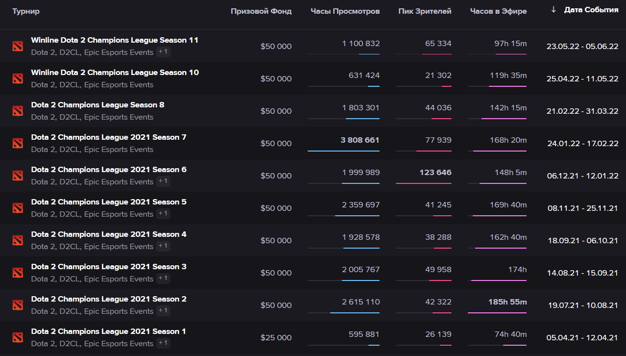Expand +1 tags for 2021 Season 5
This screenshot has height=356, width=626.
[x=163, y=214]
